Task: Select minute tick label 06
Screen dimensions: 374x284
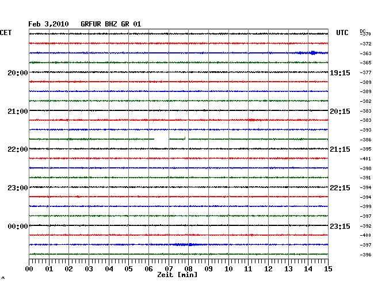Action: pos(148,269)
